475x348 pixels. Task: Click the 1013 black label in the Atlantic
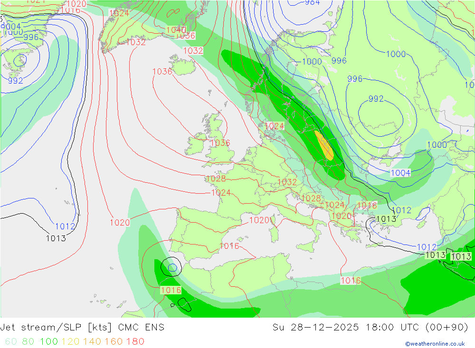(x=56, y=238)
